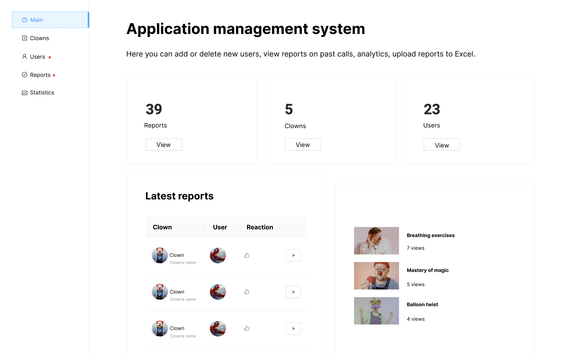Click clown avatar in third report row

(160, 328)
